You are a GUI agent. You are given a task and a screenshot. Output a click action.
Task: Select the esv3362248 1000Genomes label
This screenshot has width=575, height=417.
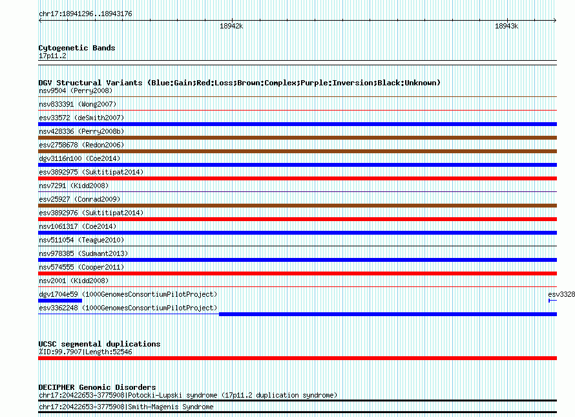[x=128, y=308]
